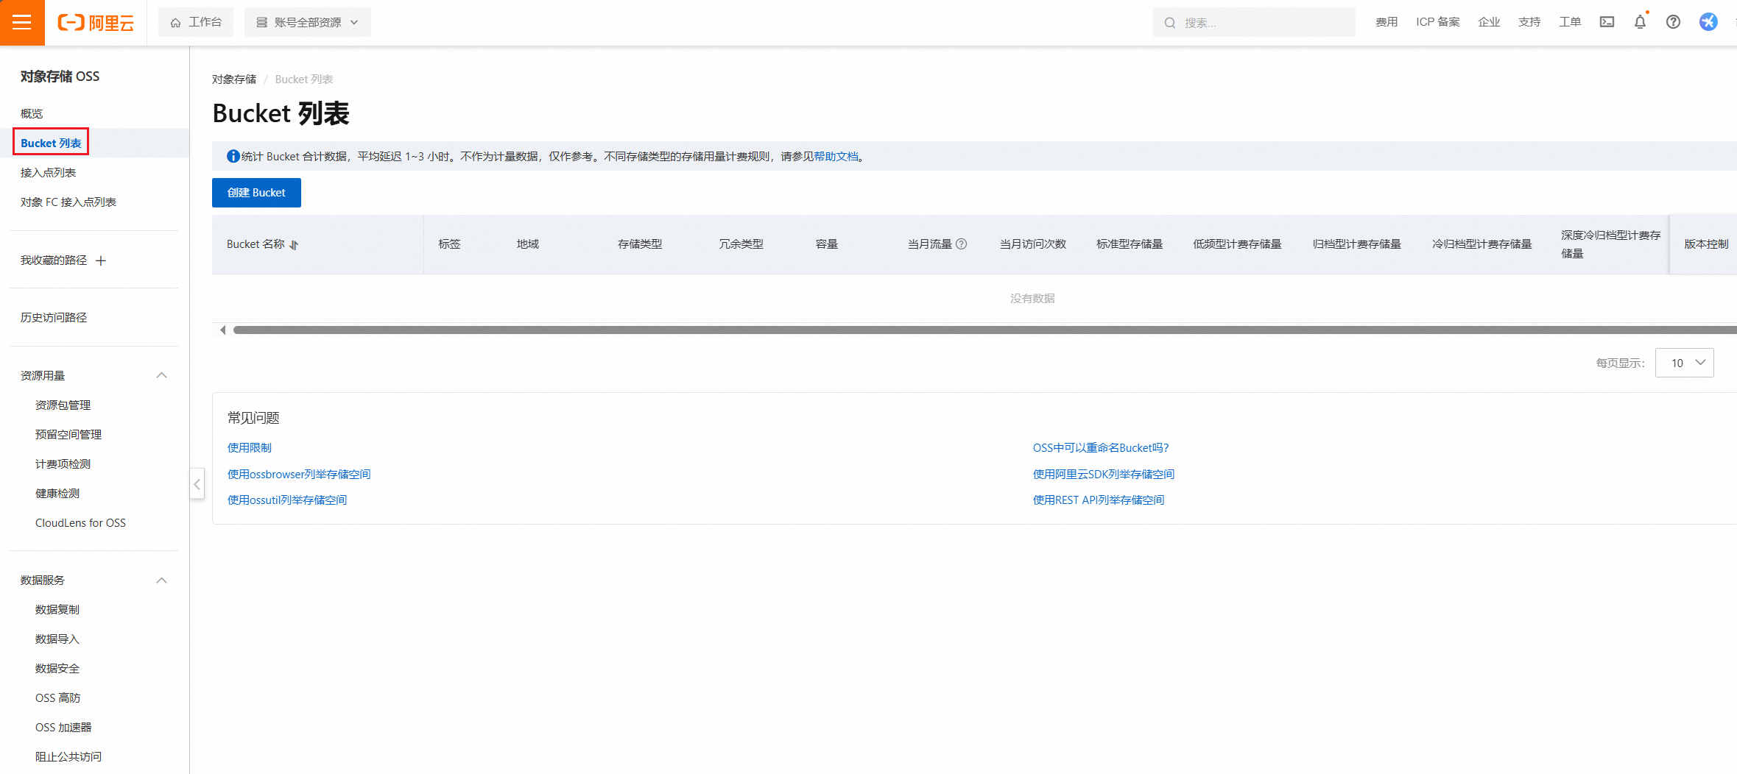Open the 帮助文档 link
Image resolution: width=1737 pixels, height=774 pixels.
point(836,156)
